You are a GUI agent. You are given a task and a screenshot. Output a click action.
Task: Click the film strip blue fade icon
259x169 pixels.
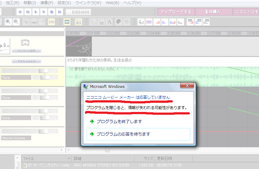[x=198, y=22]
